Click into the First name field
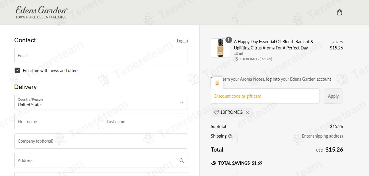This screenshot has width=369, height=176. [x=56, y=122]
